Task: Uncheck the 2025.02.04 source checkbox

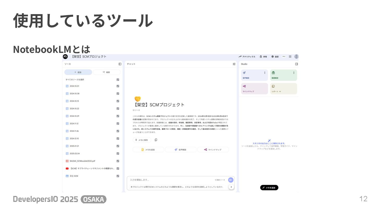Action: 118,154
